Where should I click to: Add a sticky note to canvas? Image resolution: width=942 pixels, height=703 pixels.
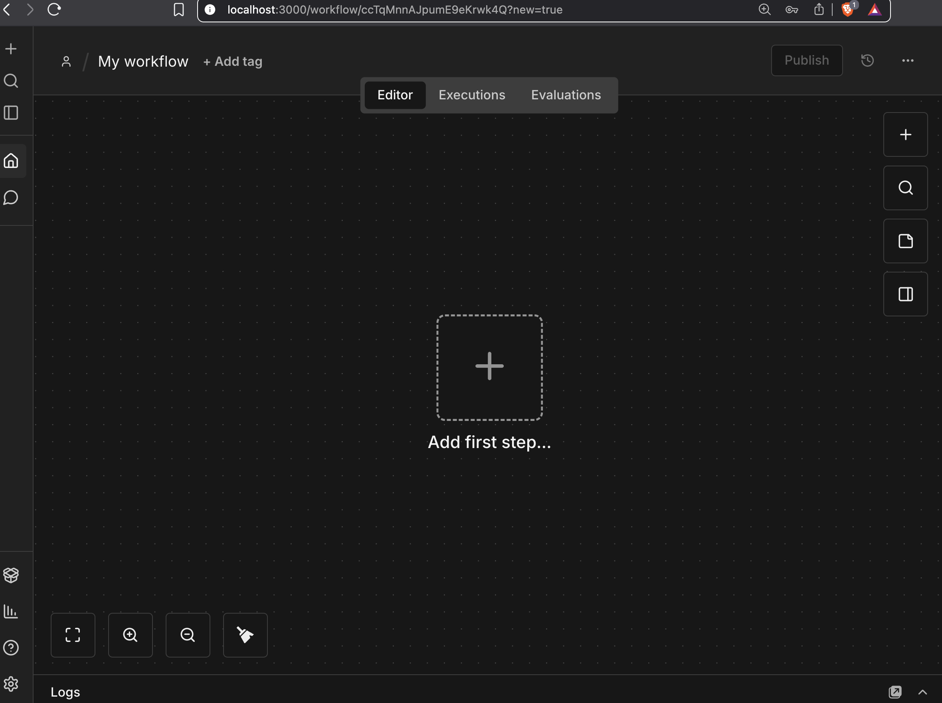coord(905,241)
